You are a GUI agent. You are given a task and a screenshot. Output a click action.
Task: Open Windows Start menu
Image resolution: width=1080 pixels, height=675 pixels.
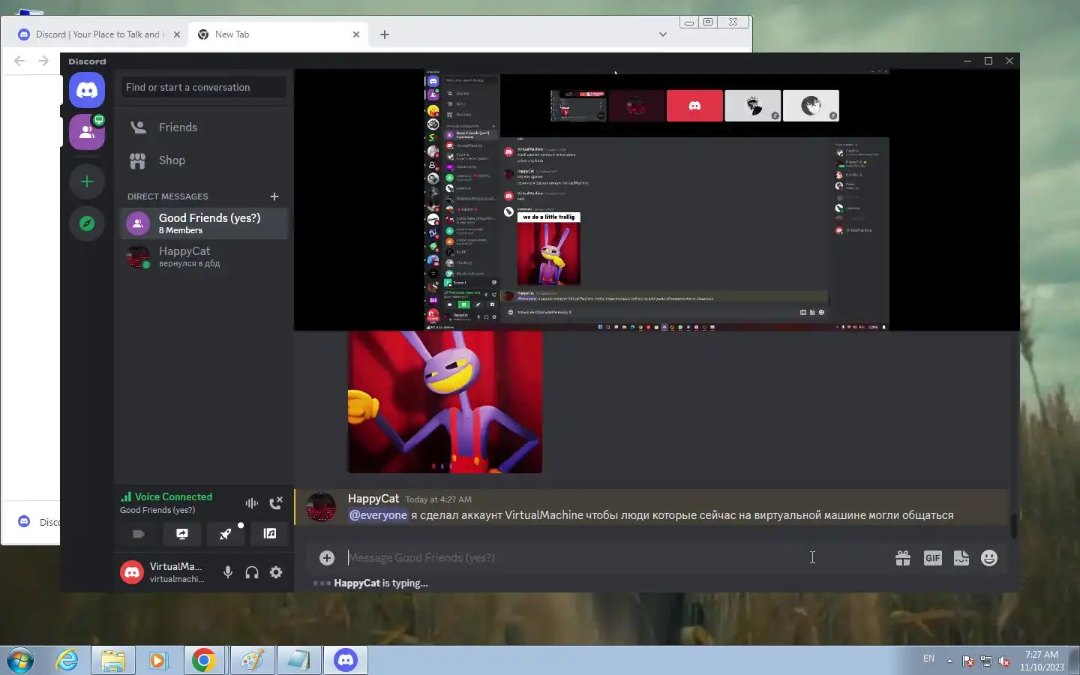point(19,661)
